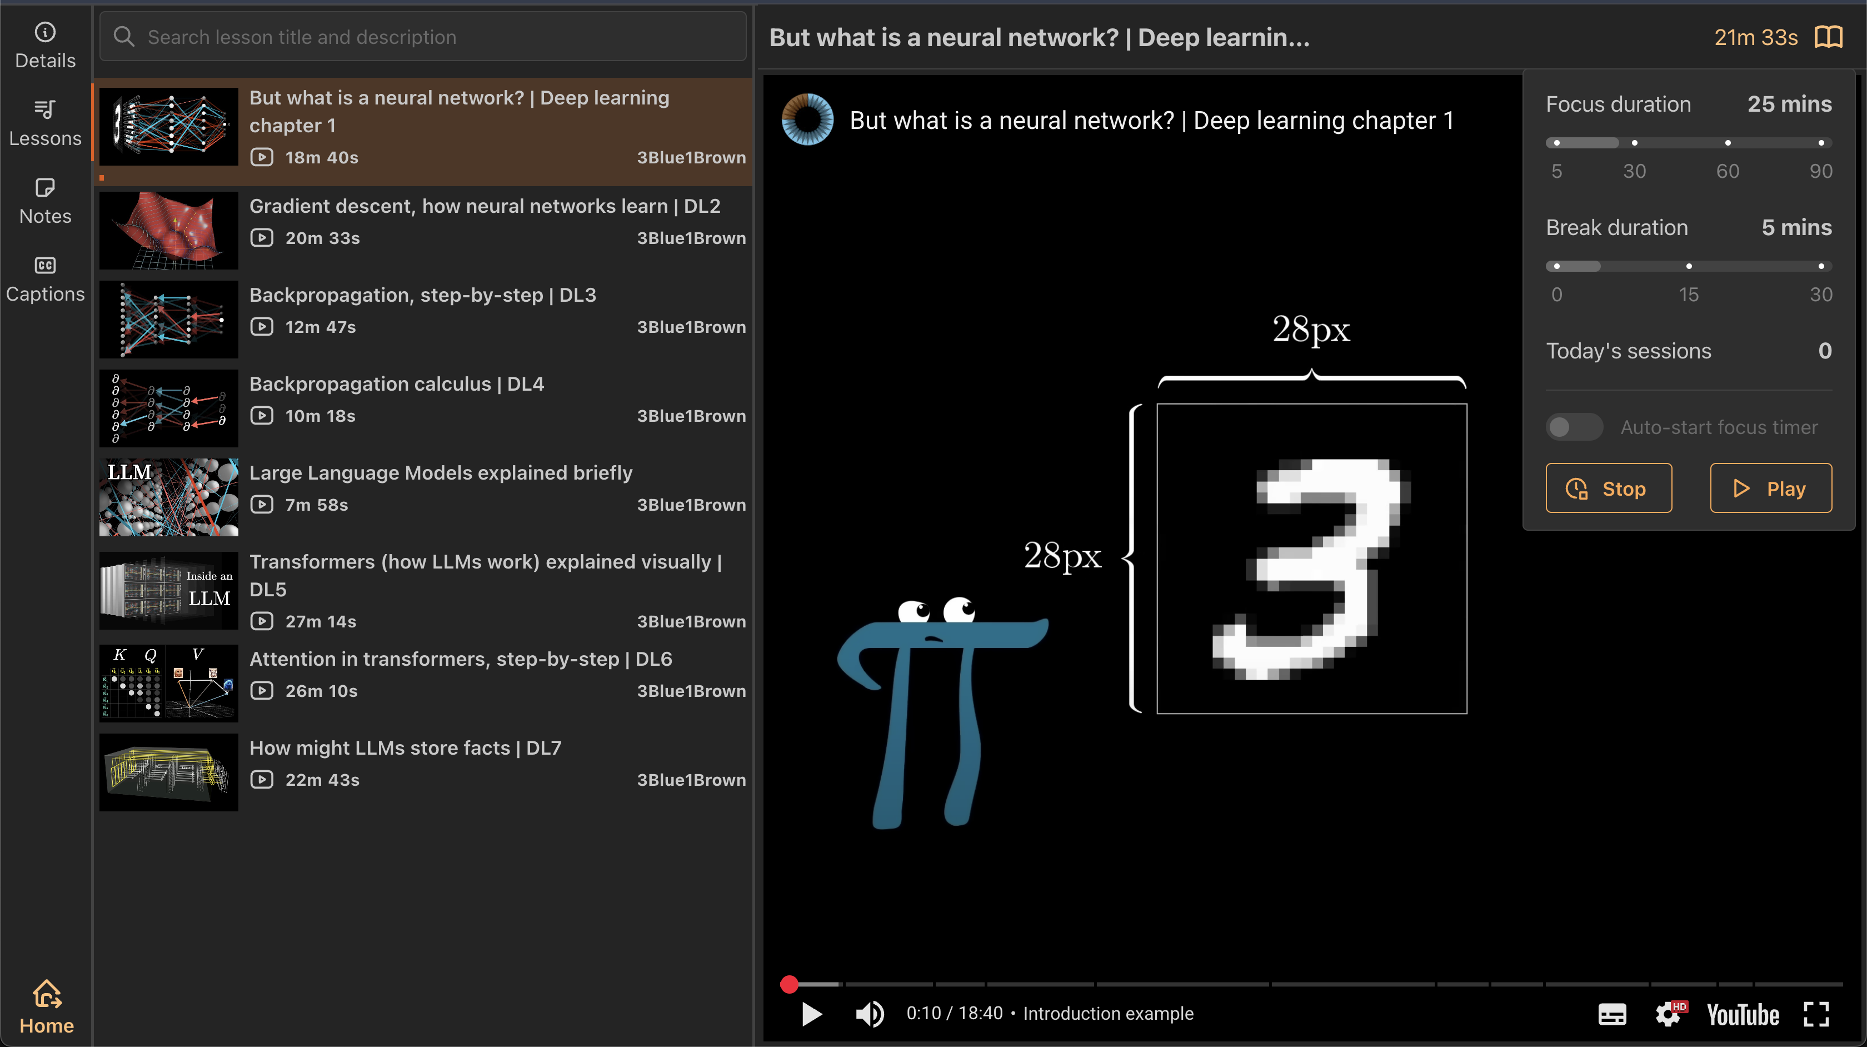
Task: Open the Captions sidebar panel
Action: point(45,276)
